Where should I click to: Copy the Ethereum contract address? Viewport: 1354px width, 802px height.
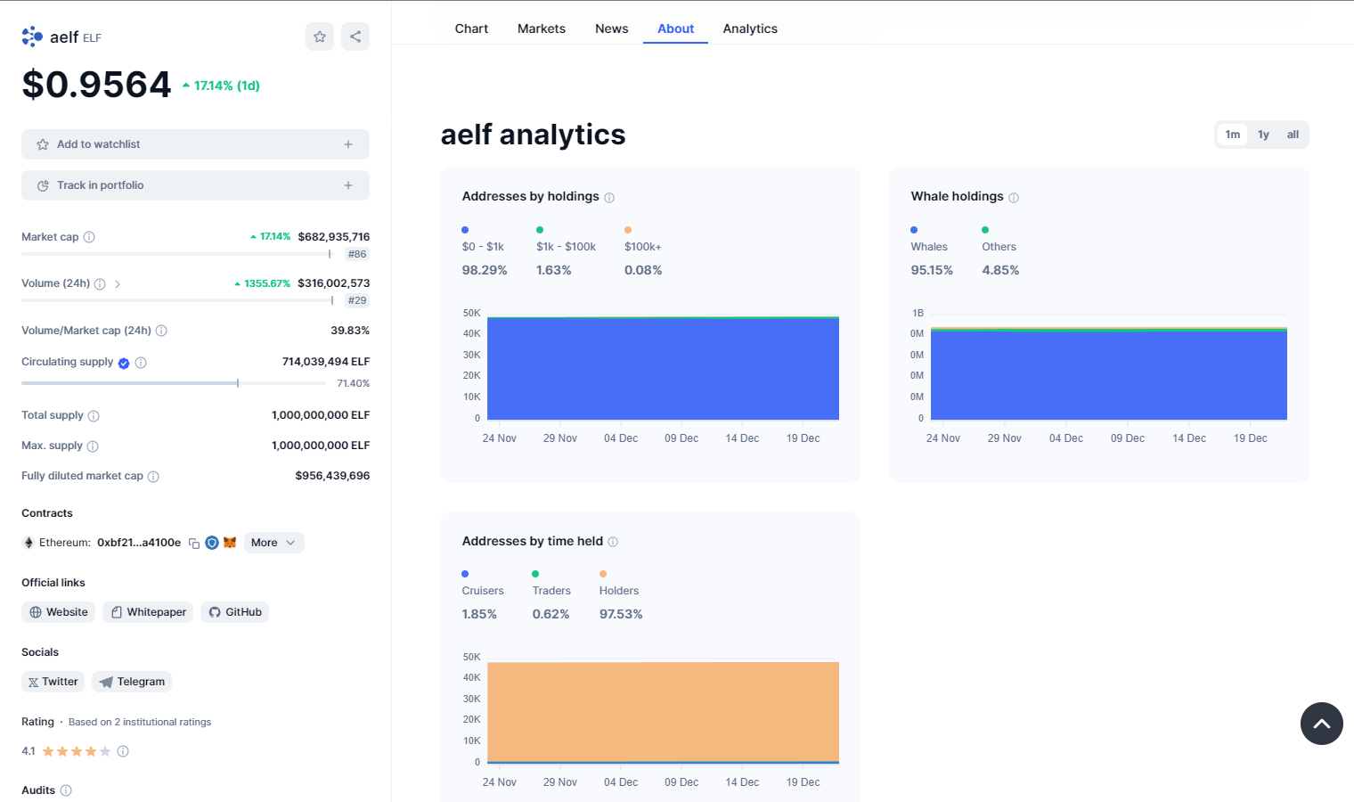point(194,544)
